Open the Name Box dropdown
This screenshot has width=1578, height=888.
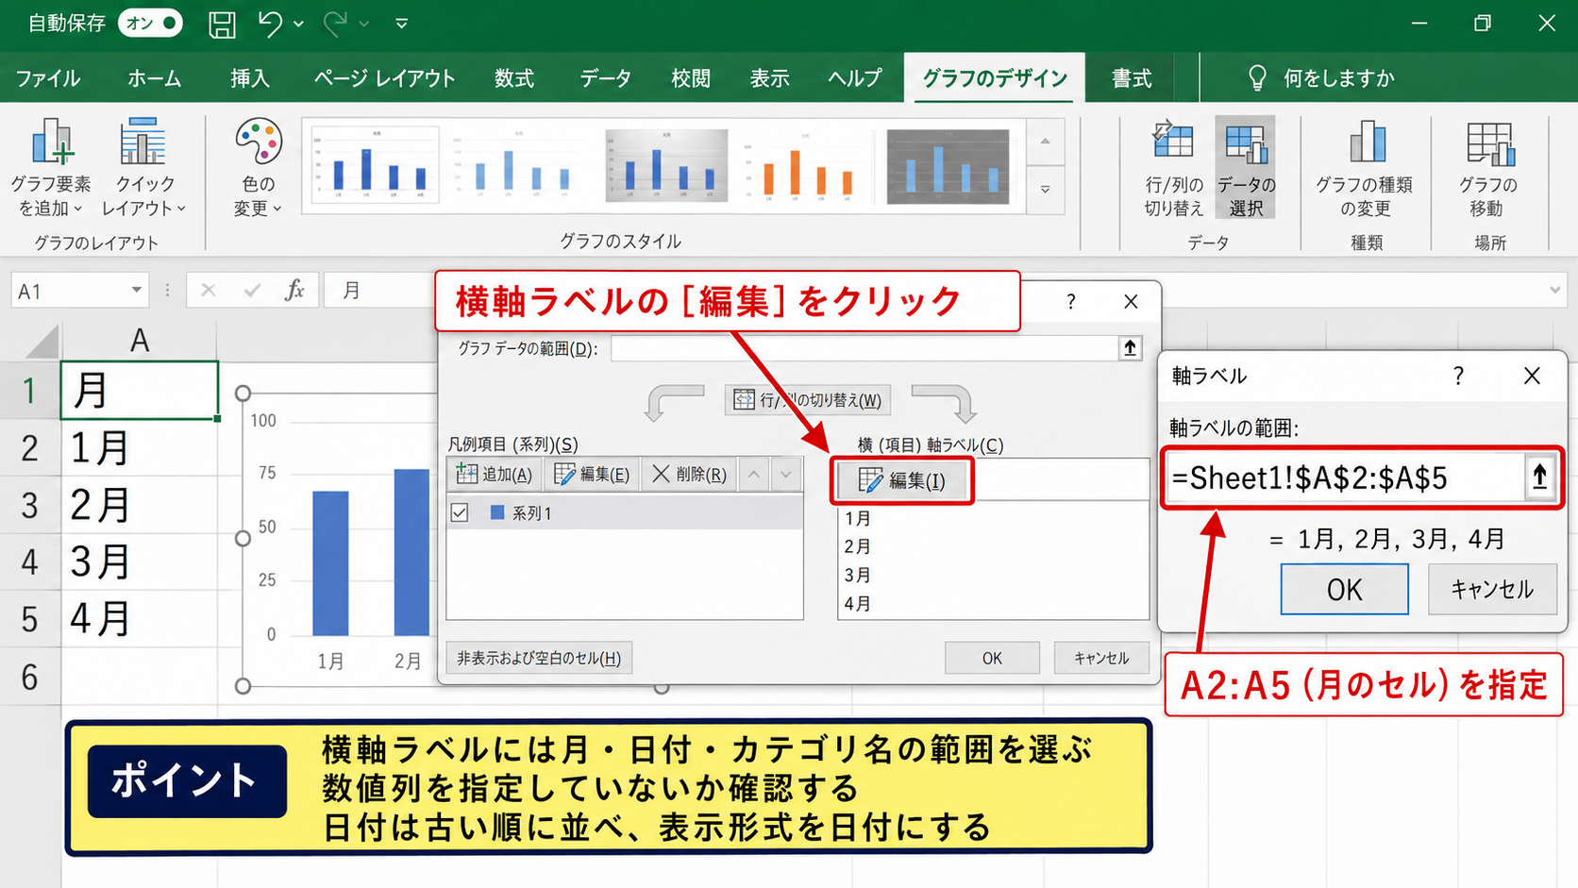pyautogui.click(x=137, y=291)
